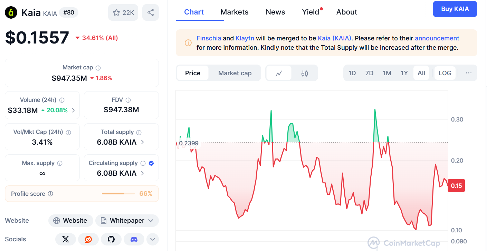Show info icon next to Volume (24h)

[62, 100]
